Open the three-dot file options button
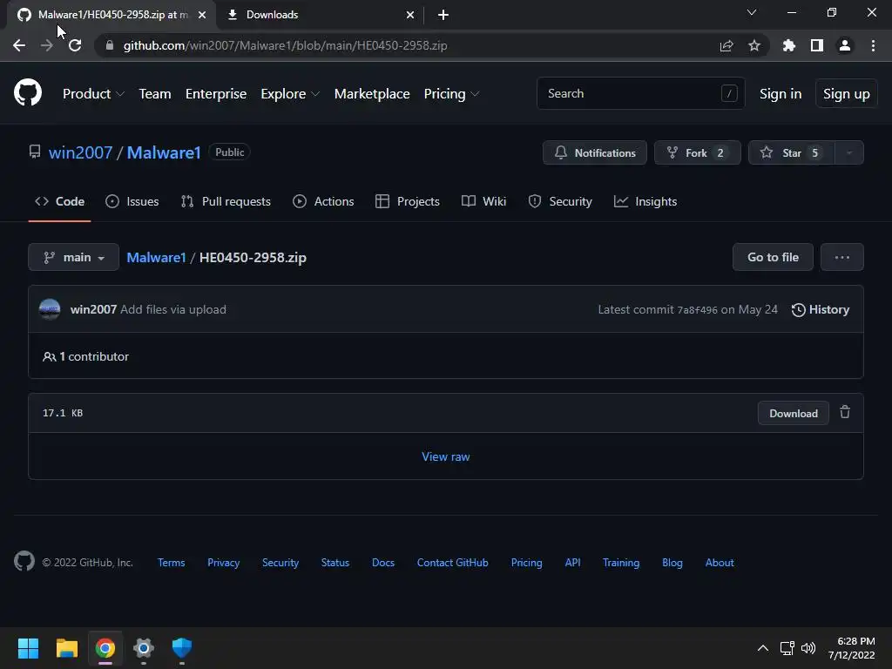The image size is (892, 669). coord(842,257)
